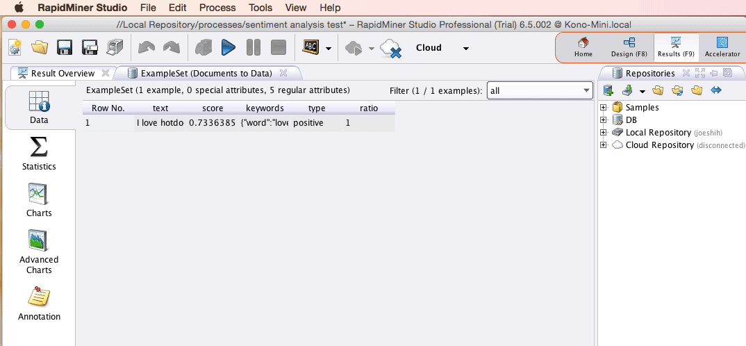This screenshot has width=746, height=346.
Task: Save the current process
Action: point(65,48)
